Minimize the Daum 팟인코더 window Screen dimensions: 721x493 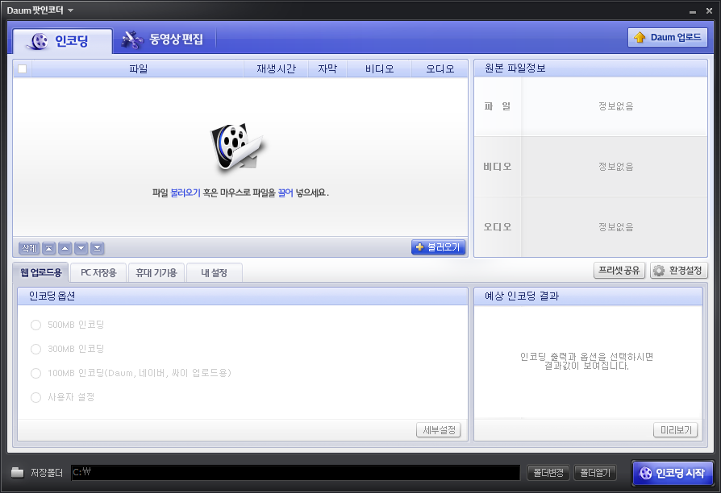tap(693, 11)
